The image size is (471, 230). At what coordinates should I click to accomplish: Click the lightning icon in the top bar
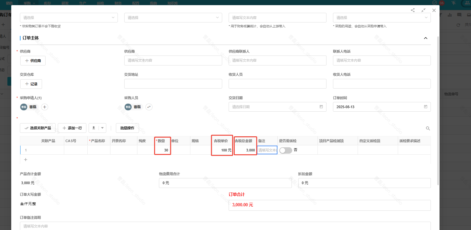(x=453, y=3)
